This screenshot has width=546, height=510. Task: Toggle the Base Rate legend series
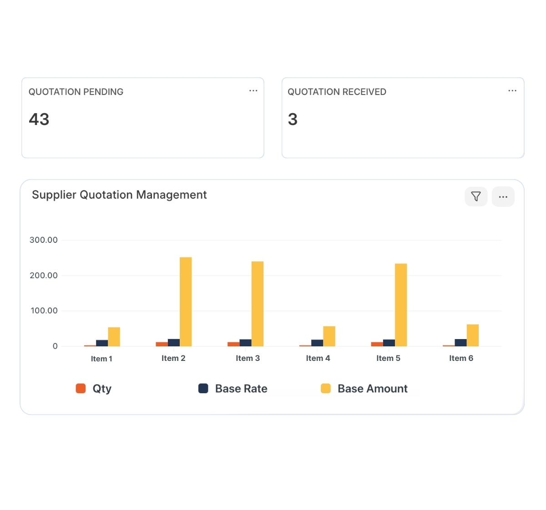coord(241,389)
